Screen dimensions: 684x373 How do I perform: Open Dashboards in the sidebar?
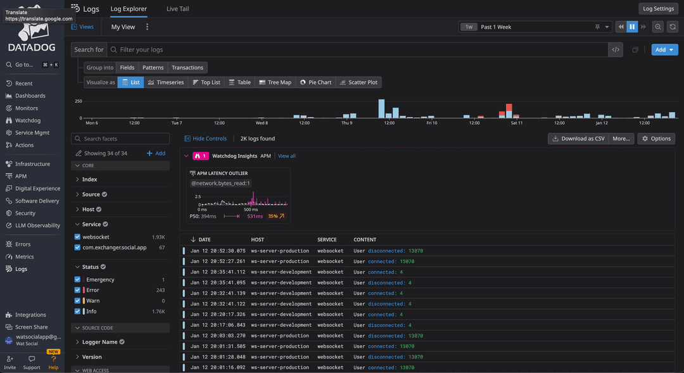click(x=25, y=96)
